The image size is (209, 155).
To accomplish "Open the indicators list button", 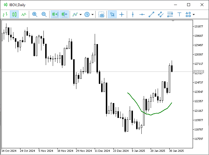I will (75, 14).
